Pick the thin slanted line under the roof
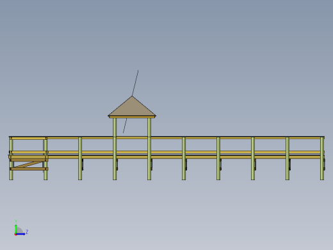333x250 pixels. (x=125, y=126)
